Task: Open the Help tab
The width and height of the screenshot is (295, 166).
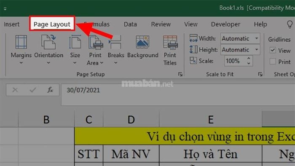Action: (260, 24)
